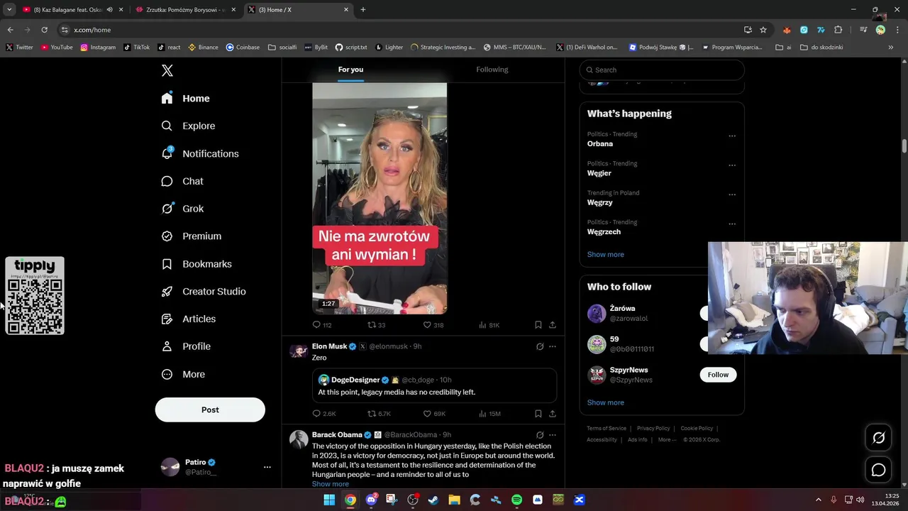Viewport: 908px width, 511px height.
Task: Open options for Węgrzy trend
Action: [x=732, y=194]
